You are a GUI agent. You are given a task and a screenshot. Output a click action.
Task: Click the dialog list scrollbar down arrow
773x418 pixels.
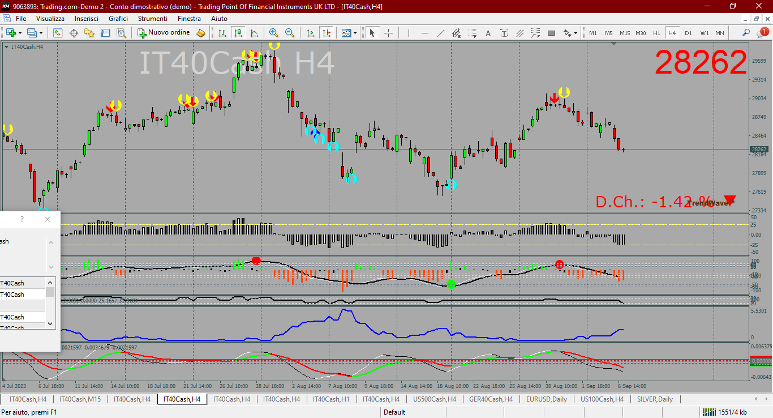[x=50, y=324]
